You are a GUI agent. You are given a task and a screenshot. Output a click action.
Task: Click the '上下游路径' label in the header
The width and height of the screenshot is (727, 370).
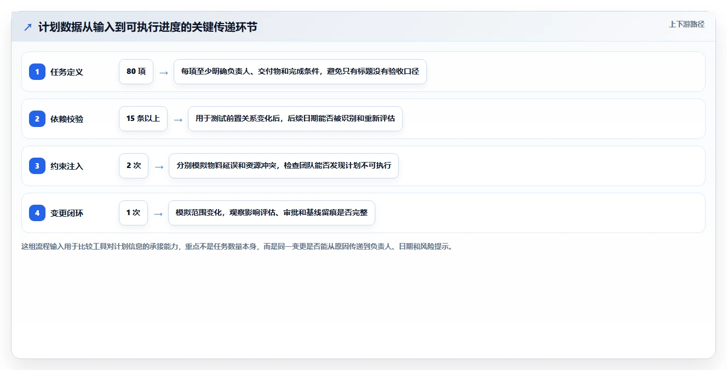(686, 24)
